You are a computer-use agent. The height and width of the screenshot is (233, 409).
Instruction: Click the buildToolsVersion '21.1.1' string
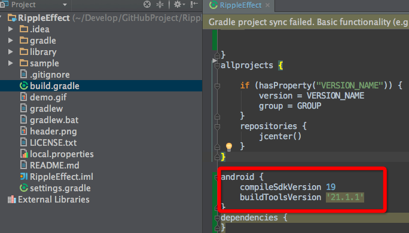[345, 197]
